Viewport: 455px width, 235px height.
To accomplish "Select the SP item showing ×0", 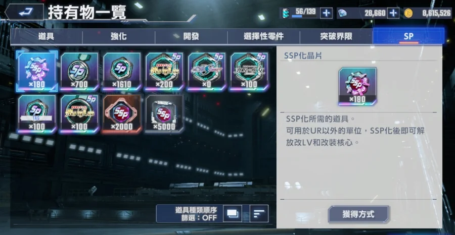I will tap(207, 71).
